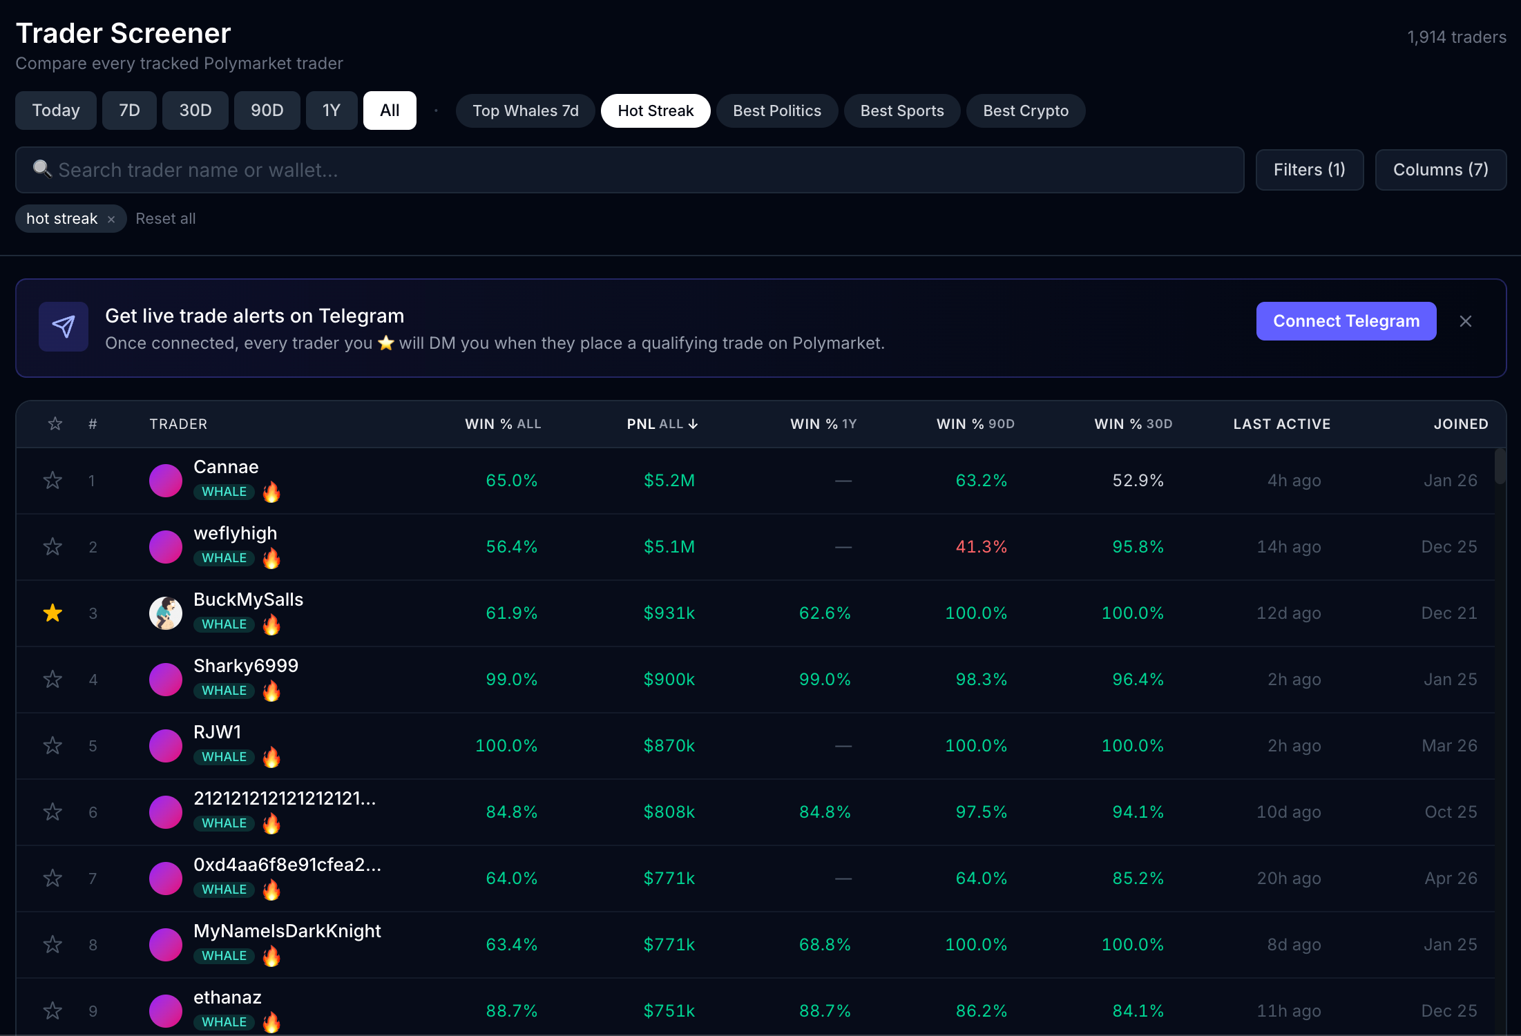Click Reset all filters link

[x=166, y=219]
